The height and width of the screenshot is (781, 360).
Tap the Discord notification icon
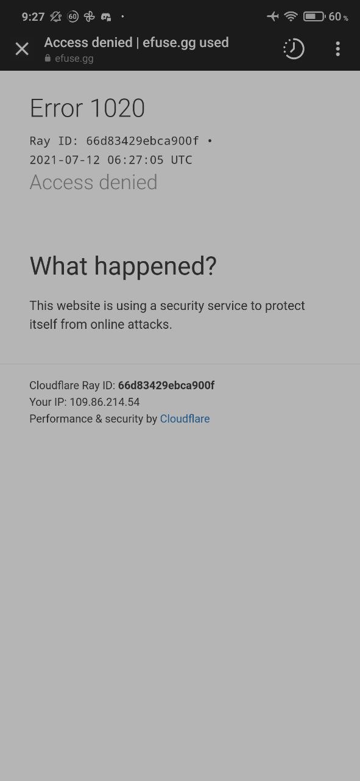click(x=106, y=16)
